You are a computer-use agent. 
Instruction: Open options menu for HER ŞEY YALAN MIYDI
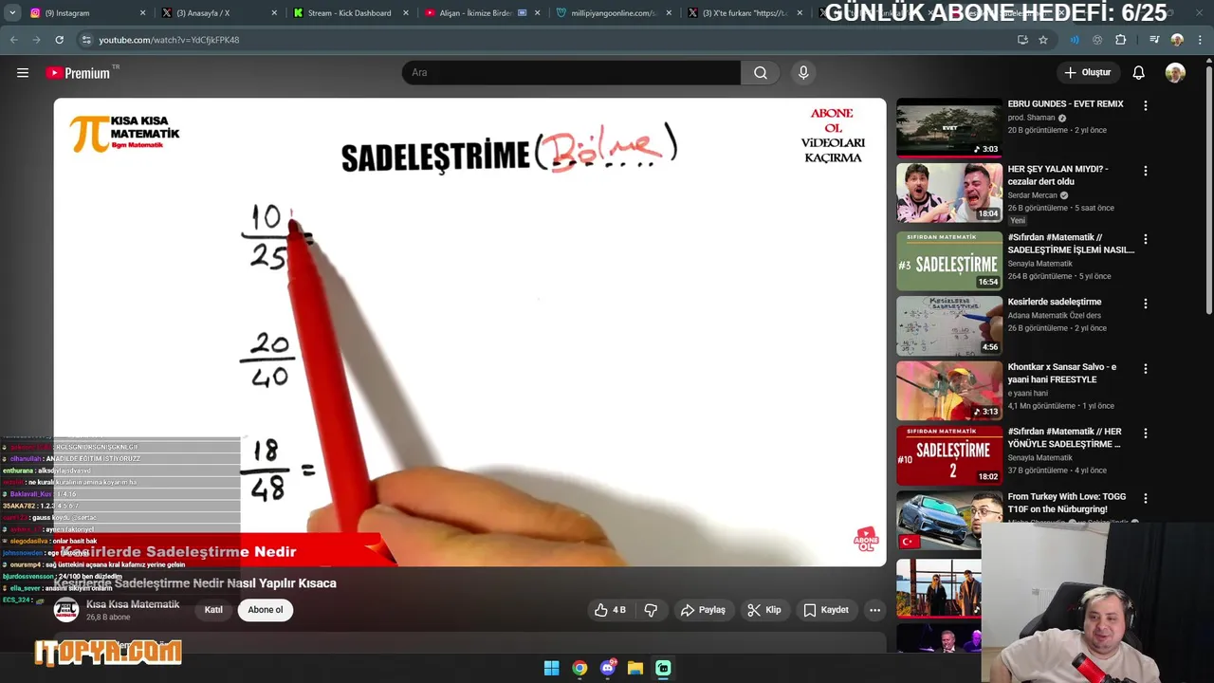point(1145,171)
